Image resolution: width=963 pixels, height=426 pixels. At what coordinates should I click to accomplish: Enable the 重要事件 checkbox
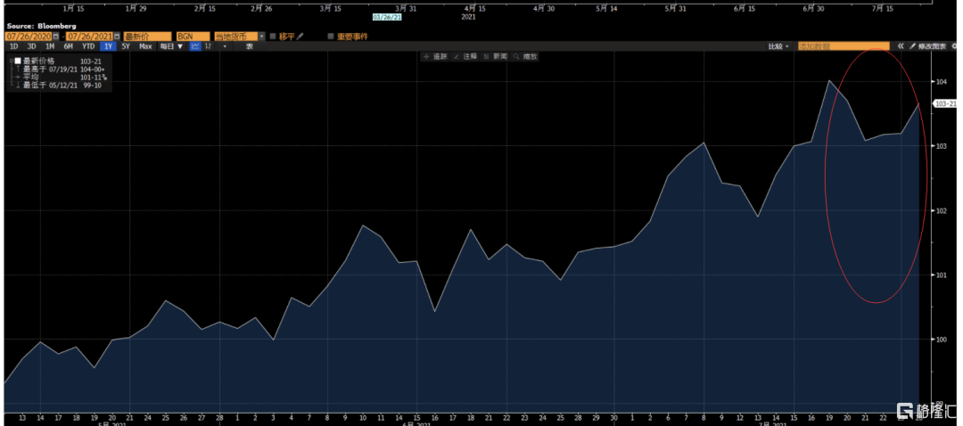pos(331,37)
